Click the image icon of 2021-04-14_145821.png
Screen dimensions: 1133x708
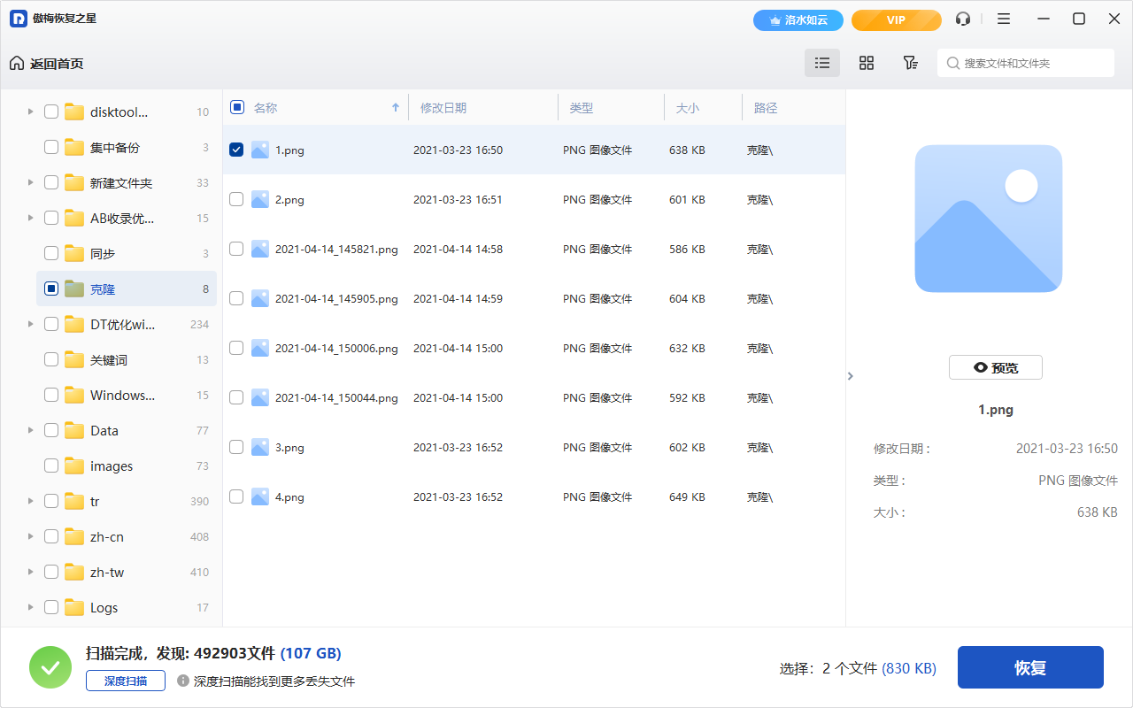(259, 250)
